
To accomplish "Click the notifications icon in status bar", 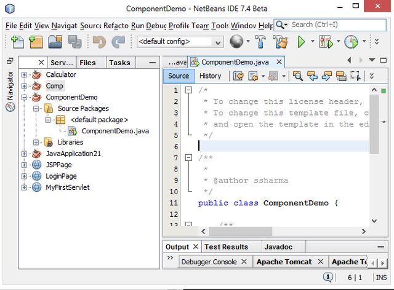I will pyautogui.click(x=328, y=277).
